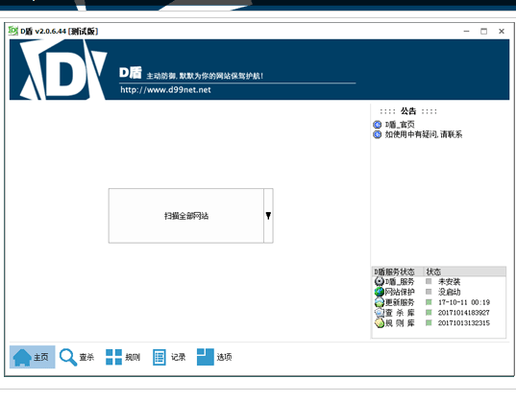Click the D盾 app icon in title bar
The image size is (516, 402).
click(13, 31)
